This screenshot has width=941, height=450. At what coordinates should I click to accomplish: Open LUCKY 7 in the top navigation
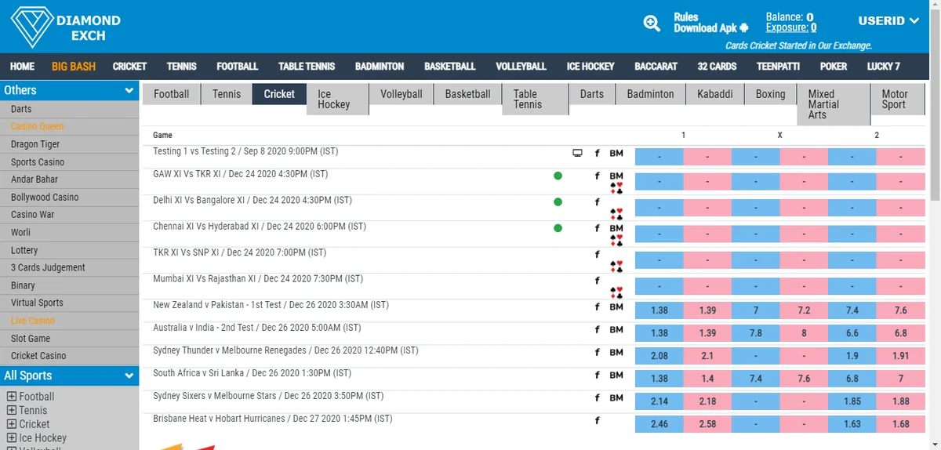883,67
